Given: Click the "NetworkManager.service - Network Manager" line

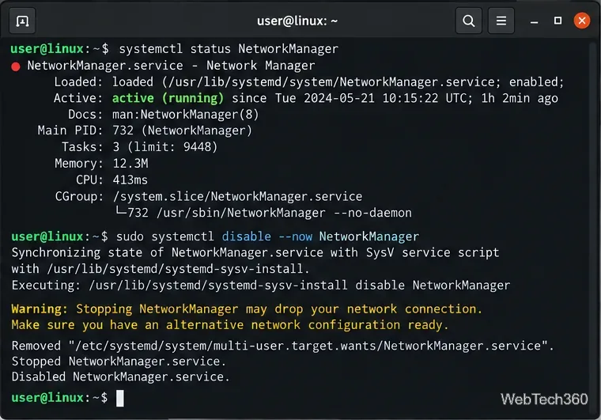Looking at the screenshot, I should (x=171, y=66).
